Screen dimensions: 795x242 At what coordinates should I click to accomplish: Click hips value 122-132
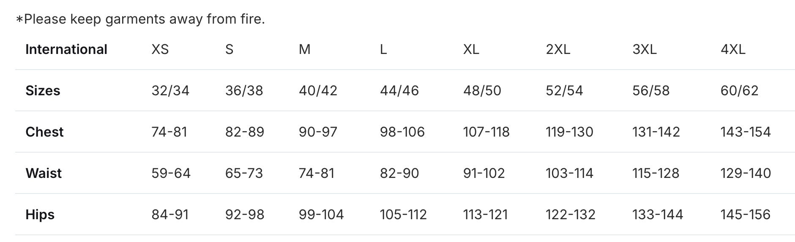tap(570, 215)
